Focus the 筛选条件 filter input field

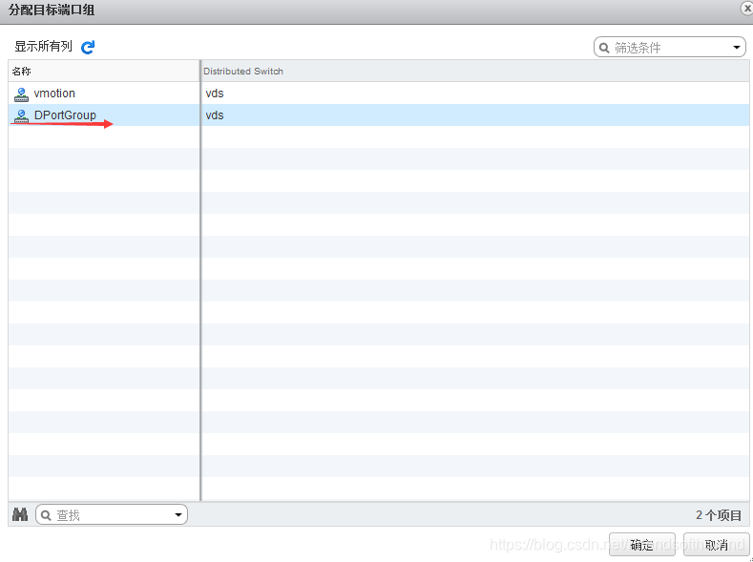click(670, 48)
